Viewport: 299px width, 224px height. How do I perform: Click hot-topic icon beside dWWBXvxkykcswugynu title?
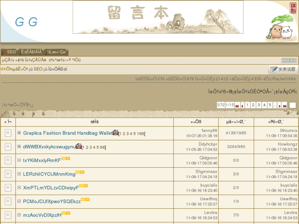(x=79, y=146)
